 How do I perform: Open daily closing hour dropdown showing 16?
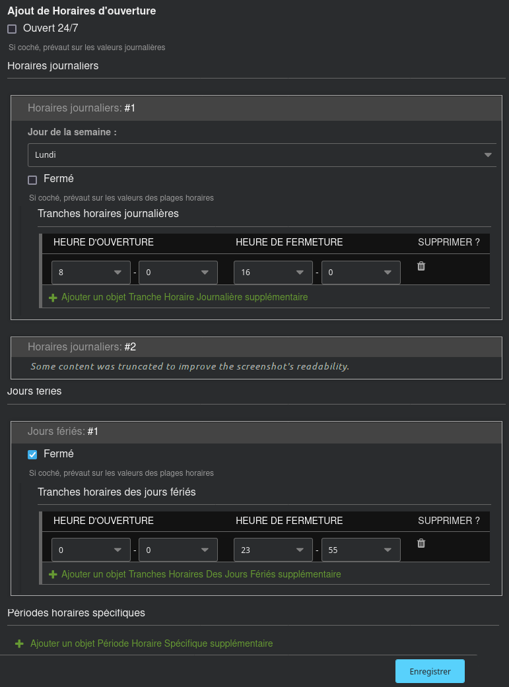coord(273,273)
